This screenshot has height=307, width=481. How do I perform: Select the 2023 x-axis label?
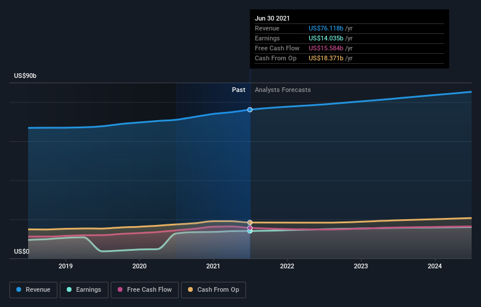pyautogui.click(x=361, y=266)
